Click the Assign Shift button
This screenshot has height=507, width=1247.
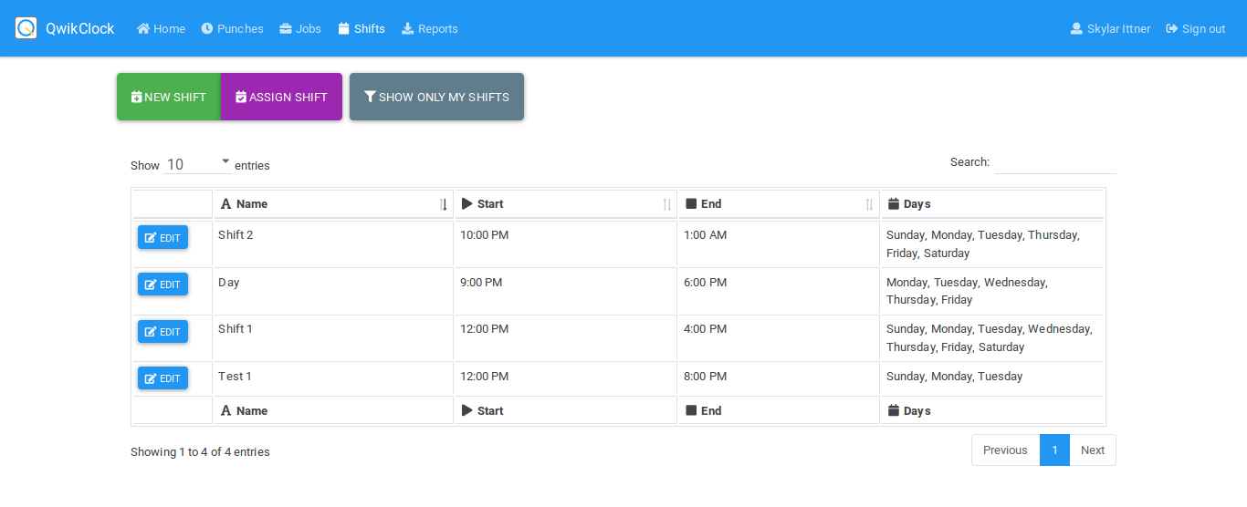[x=281, y=97]
